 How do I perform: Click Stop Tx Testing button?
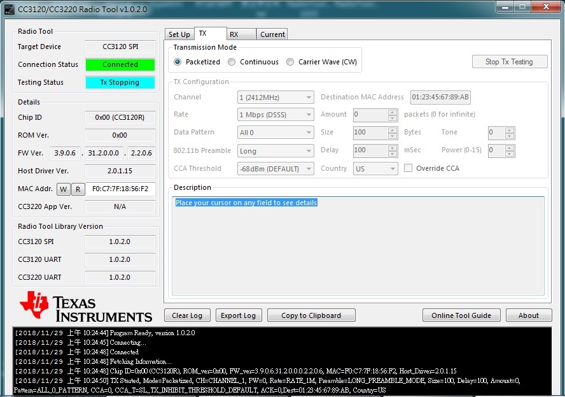point(510,62)
